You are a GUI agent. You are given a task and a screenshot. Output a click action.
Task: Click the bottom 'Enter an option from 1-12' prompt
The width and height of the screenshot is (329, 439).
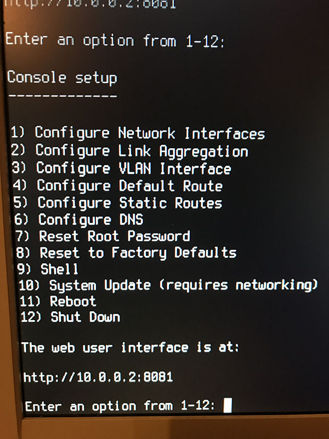pyautogui.click(x=120, y=406)
